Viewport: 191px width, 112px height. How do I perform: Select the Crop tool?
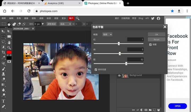(3, 53)
